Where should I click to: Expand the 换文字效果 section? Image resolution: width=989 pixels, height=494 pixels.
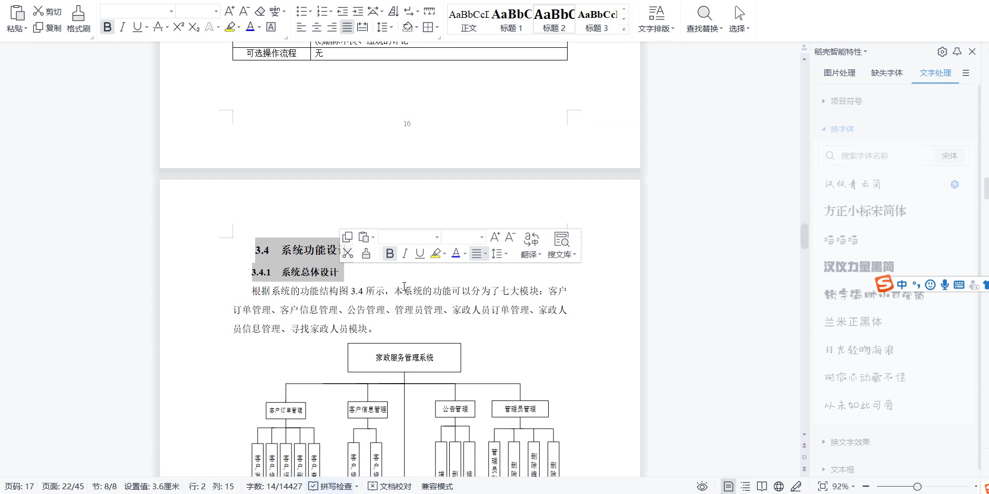850,442
